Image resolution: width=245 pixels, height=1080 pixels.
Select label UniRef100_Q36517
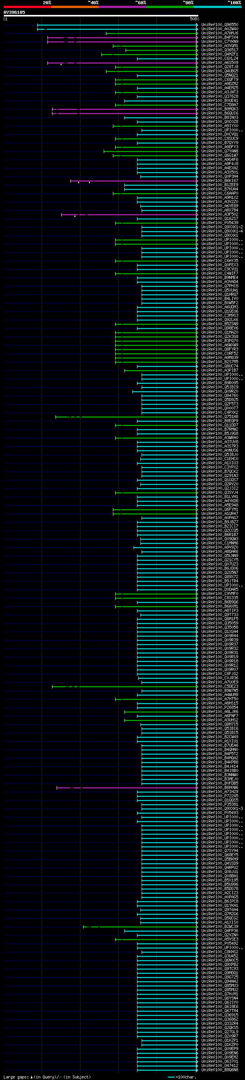[x=219, y=50]
